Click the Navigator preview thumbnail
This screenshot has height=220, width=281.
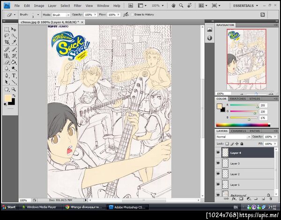246,60
